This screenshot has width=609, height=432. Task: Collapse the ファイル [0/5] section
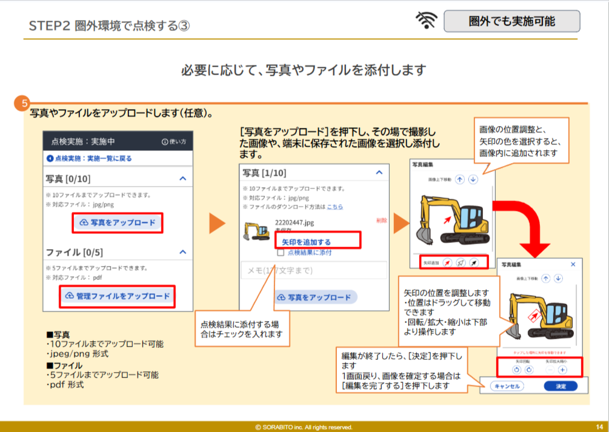182,251
